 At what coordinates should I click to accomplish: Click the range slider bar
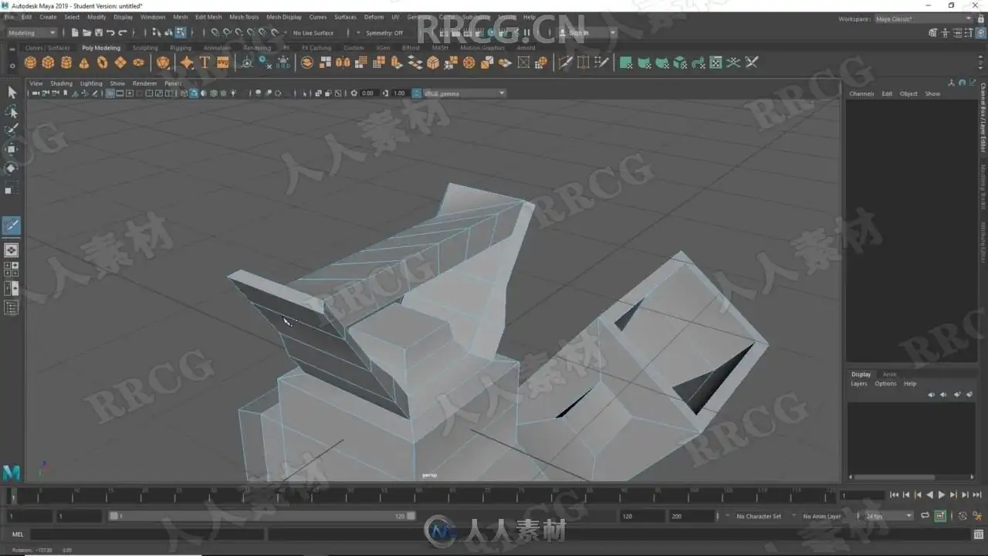[x=262, y=516]
